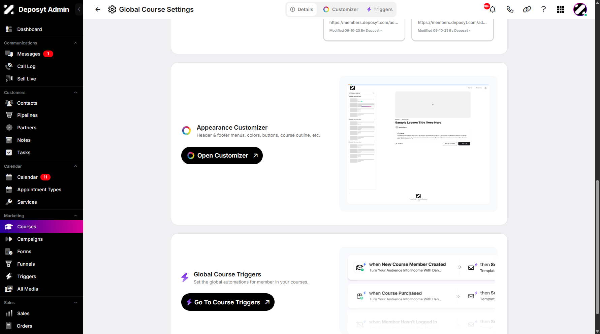This screenshot has width=600, height=334.
Task: Open Campaigns in the sidebar
Action: point(41,239)
